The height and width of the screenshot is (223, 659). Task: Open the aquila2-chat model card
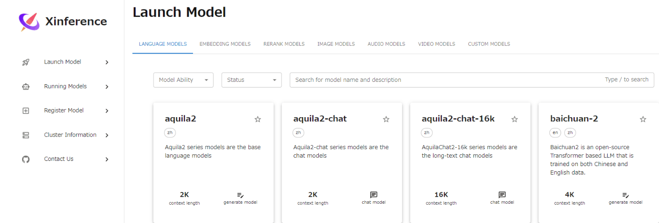click(x=342, y=163)
